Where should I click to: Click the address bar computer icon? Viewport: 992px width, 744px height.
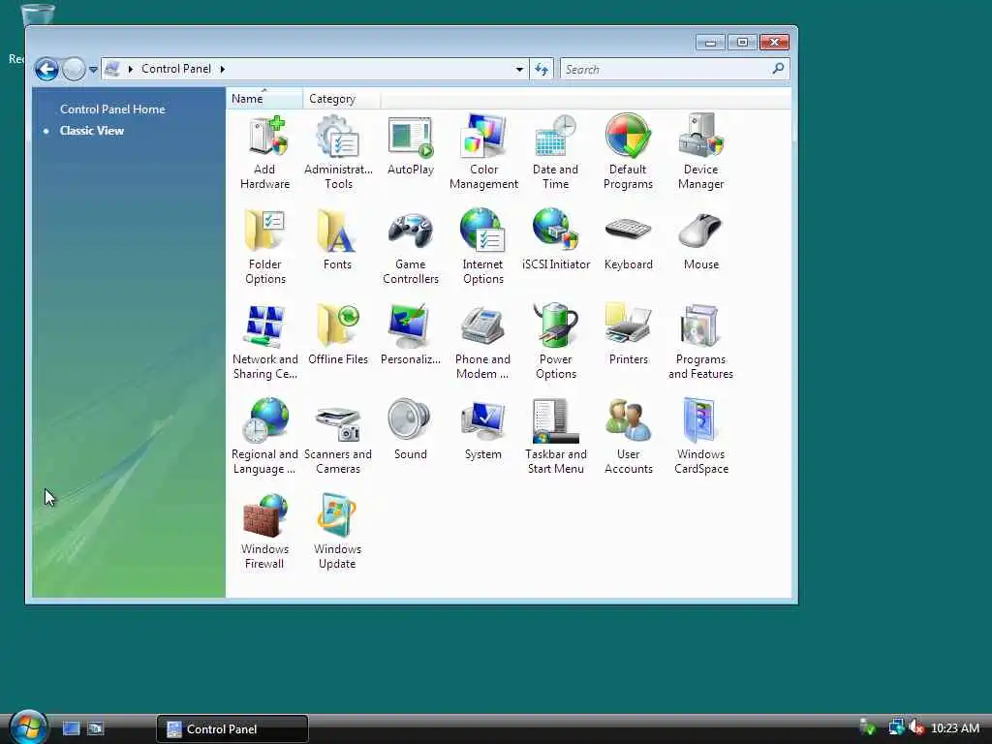point(112,69)
